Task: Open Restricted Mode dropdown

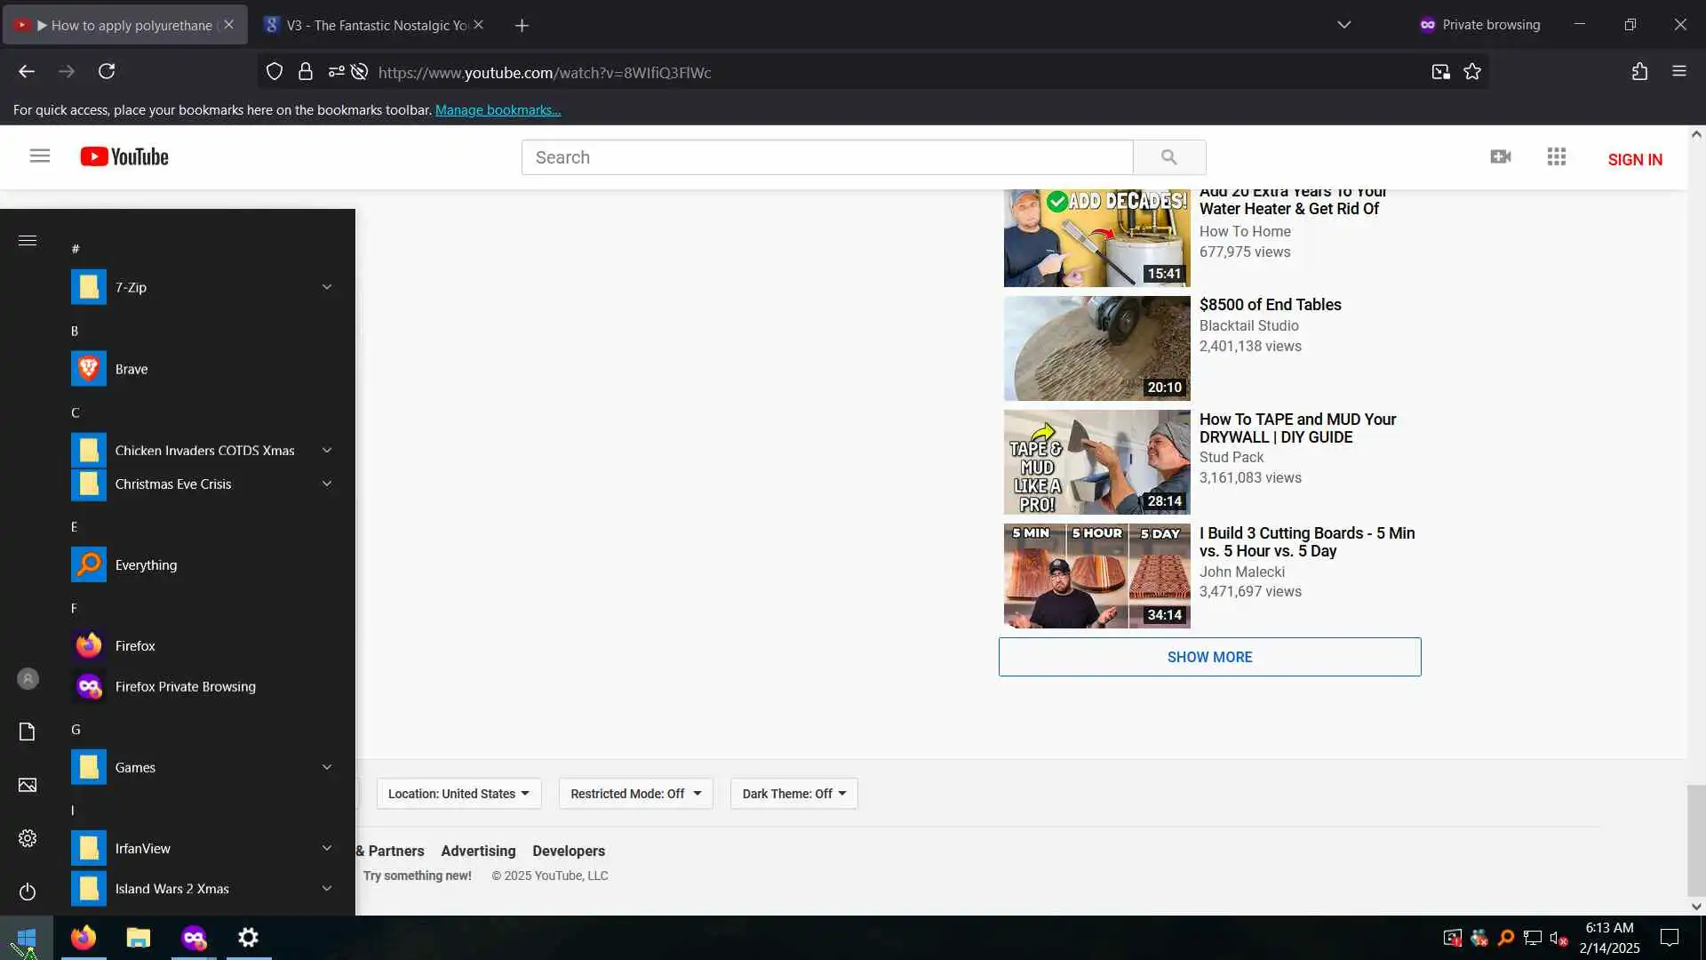Action: point(635,794)
